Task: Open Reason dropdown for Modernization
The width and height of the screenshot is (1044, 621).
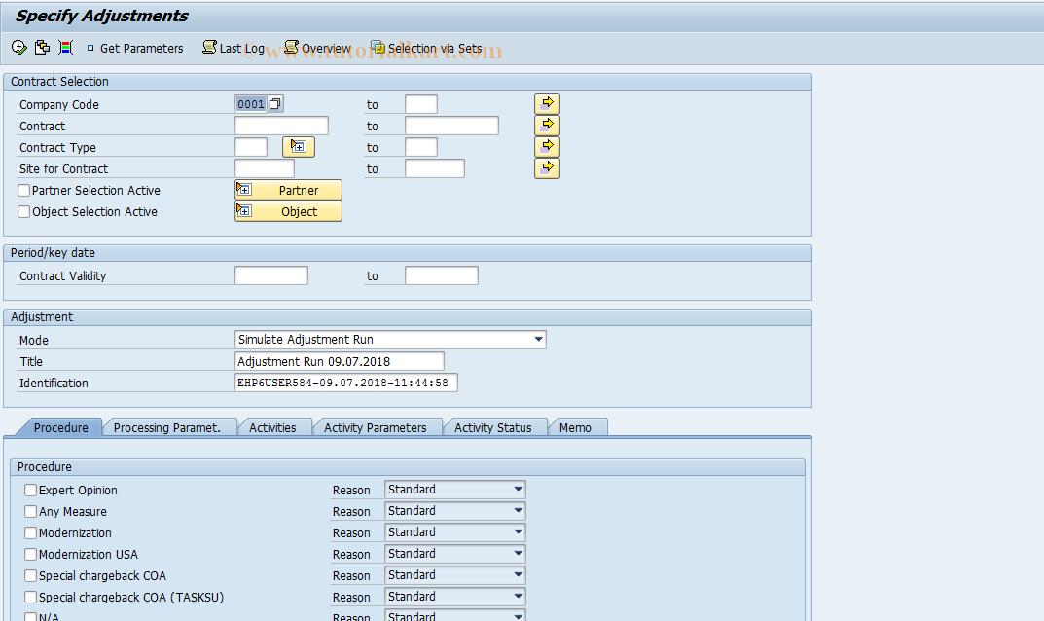Action: 518,531
